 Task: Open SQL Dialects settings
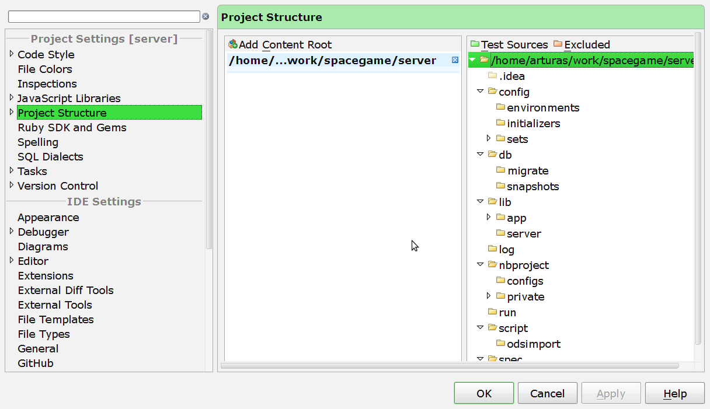coord(50,156)
